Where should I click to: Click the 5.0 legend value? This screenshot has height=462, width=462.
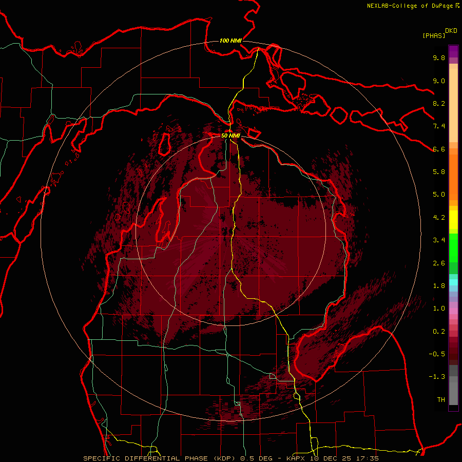(439, 195)
